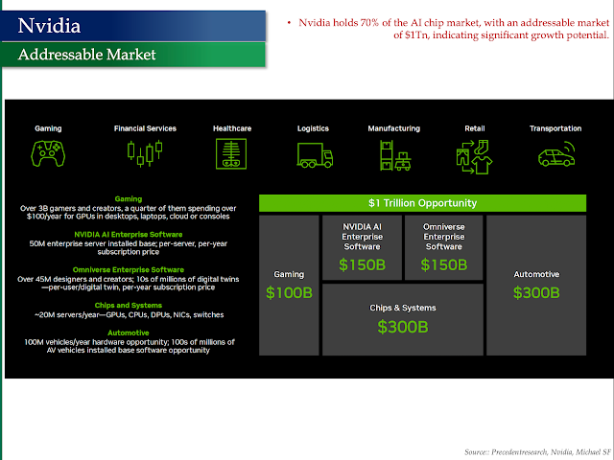614x460 pixels.
Task: Click text 'Over 3B gamers and creators'
Action: (x=71, y=208)
